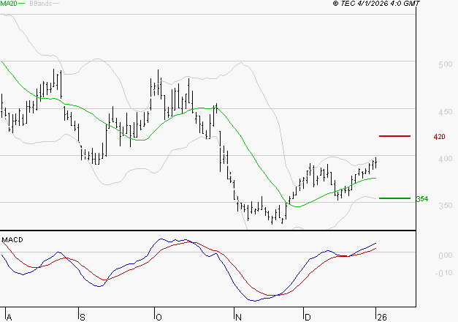Click the 450 price axis label

point(446,112)
